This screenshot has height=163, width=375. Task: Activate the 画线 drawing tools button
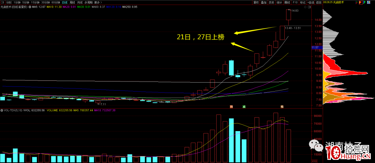[287, 2]
